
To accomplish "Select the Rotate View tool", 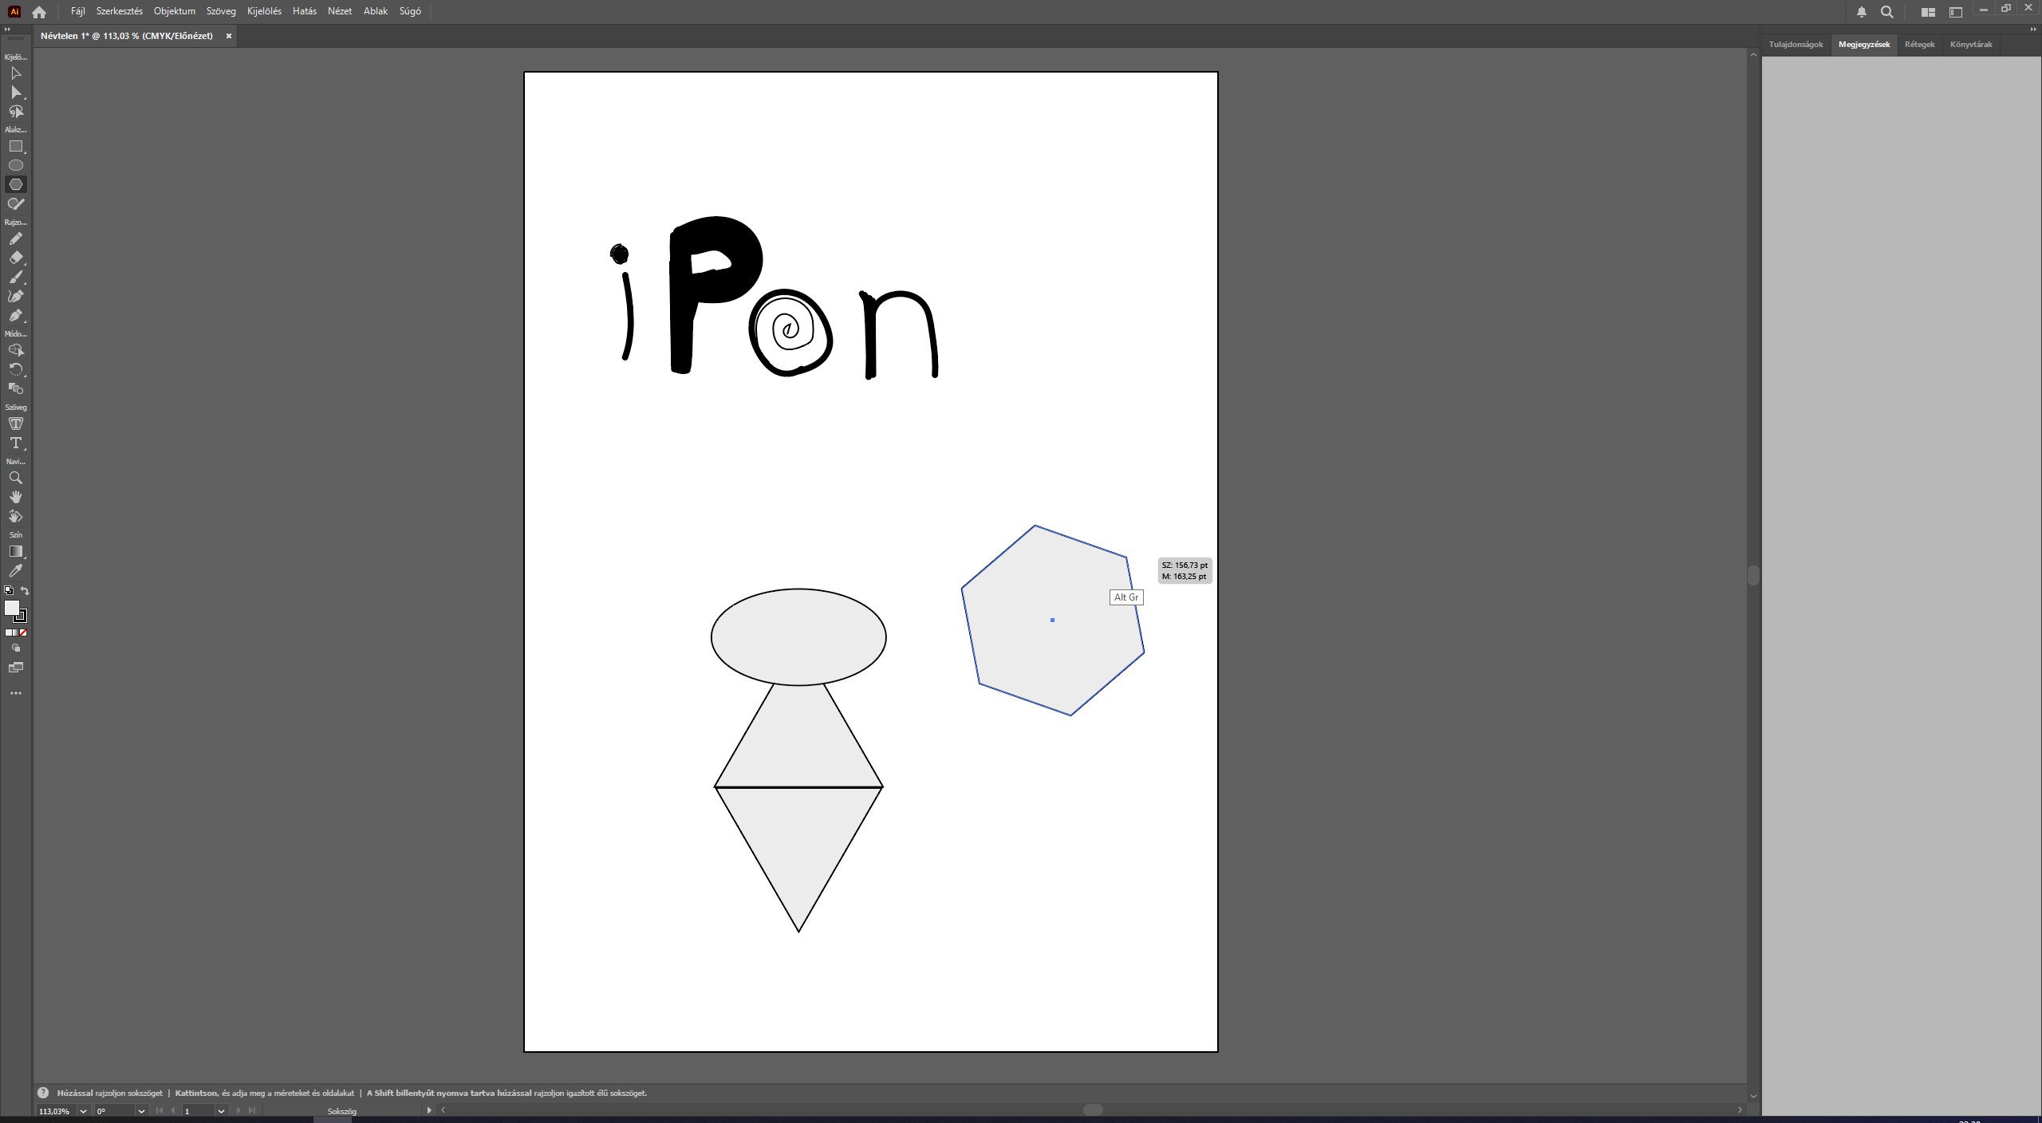I will pos(15,516).
